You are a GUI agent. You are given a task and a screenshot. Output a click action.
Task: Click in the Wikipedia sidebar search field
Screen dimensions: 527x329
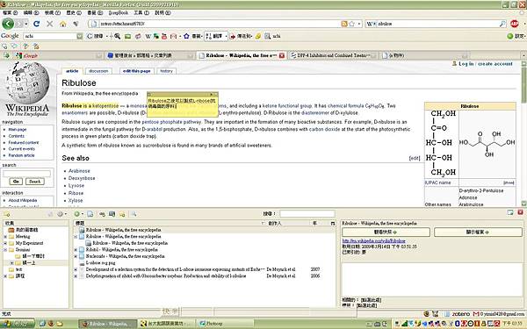pyautogui.click(x=27, y=174)
